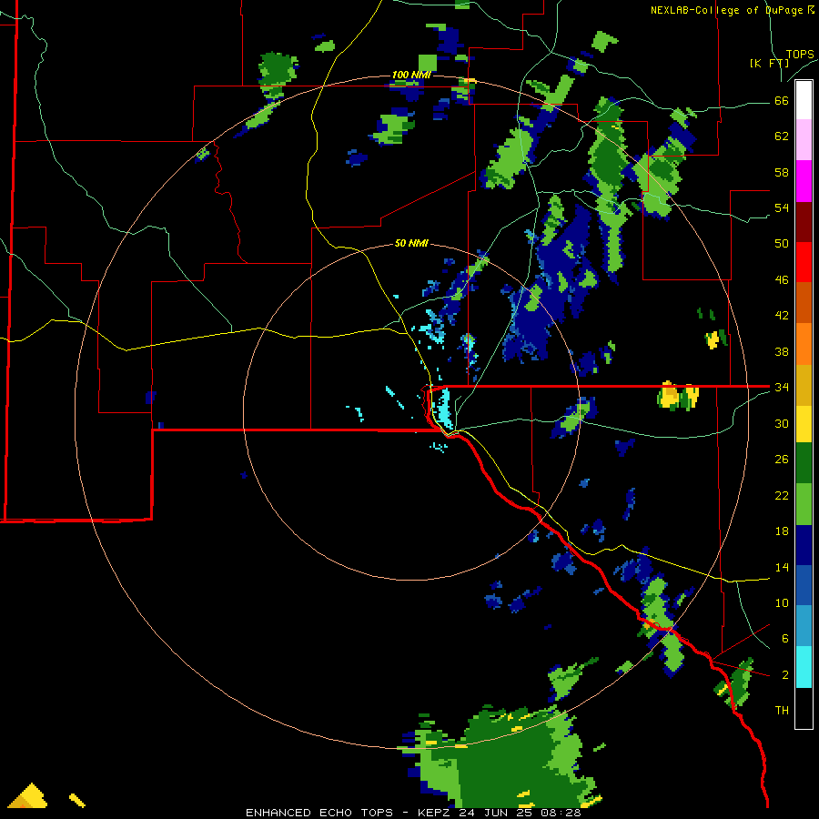Select the dark green scale swatch

click(804, 463)
